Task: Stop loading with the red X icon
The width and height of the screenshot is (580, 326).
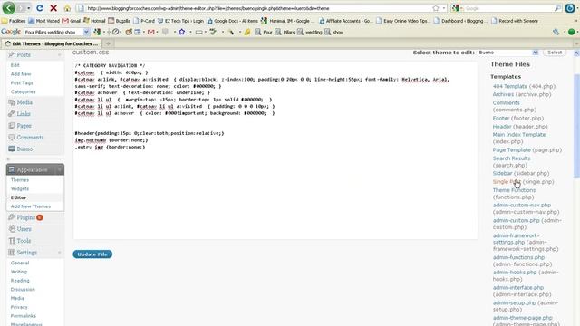Action: pyautogui.click(x=53, y=8)
